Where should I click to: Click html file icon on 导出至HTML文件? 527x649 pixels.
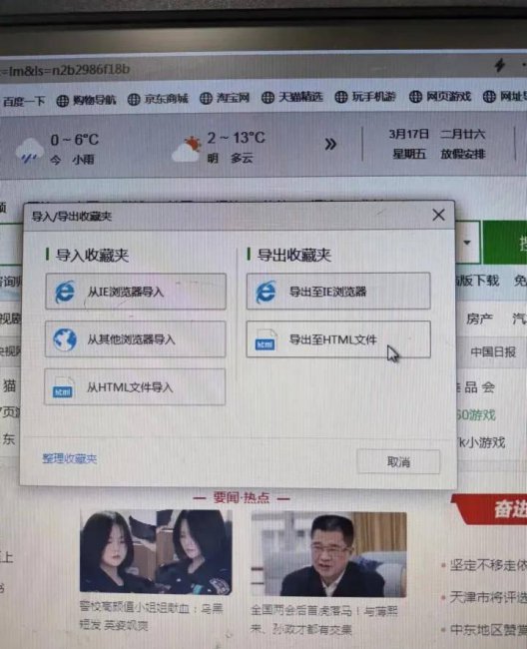265,339
